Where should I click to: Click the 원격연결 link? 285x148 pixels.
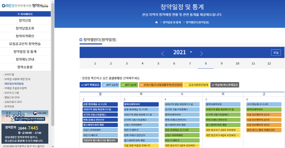click(x=9, y=106)
